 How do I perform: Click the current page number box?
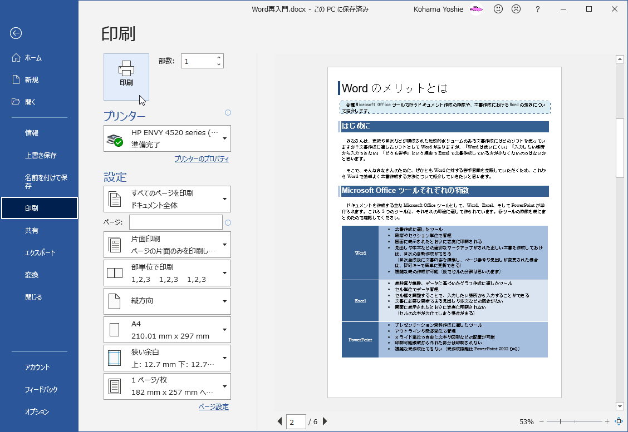click(296, 421)
